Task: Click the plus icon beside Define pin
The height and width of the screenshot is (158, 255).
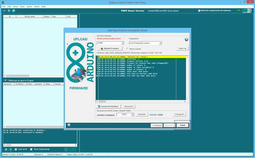Action: (x=5, y=80)
